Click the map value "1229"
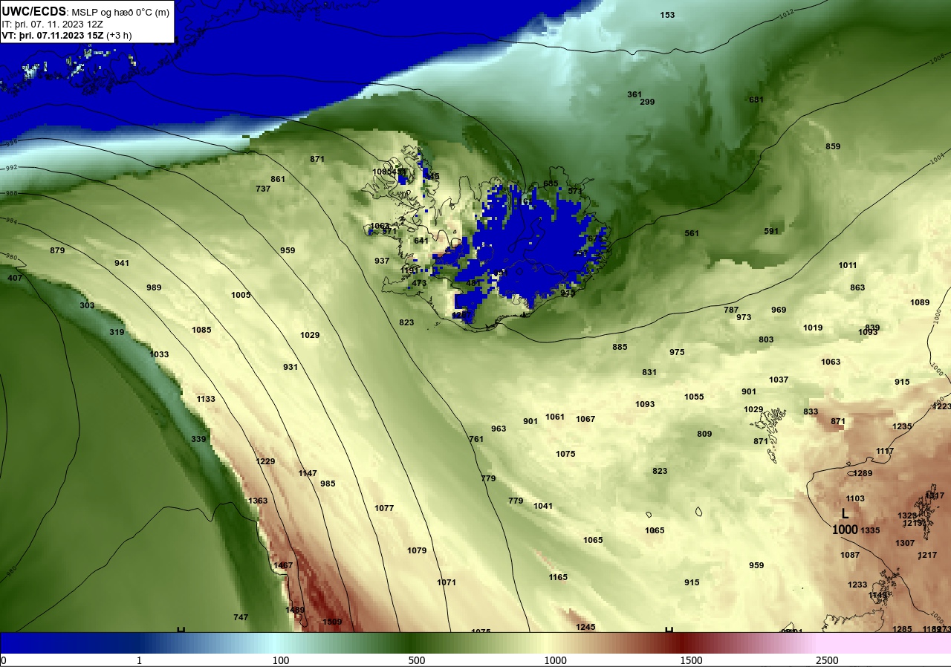Screen dimensions: 951x667 [x=265, y=461]
